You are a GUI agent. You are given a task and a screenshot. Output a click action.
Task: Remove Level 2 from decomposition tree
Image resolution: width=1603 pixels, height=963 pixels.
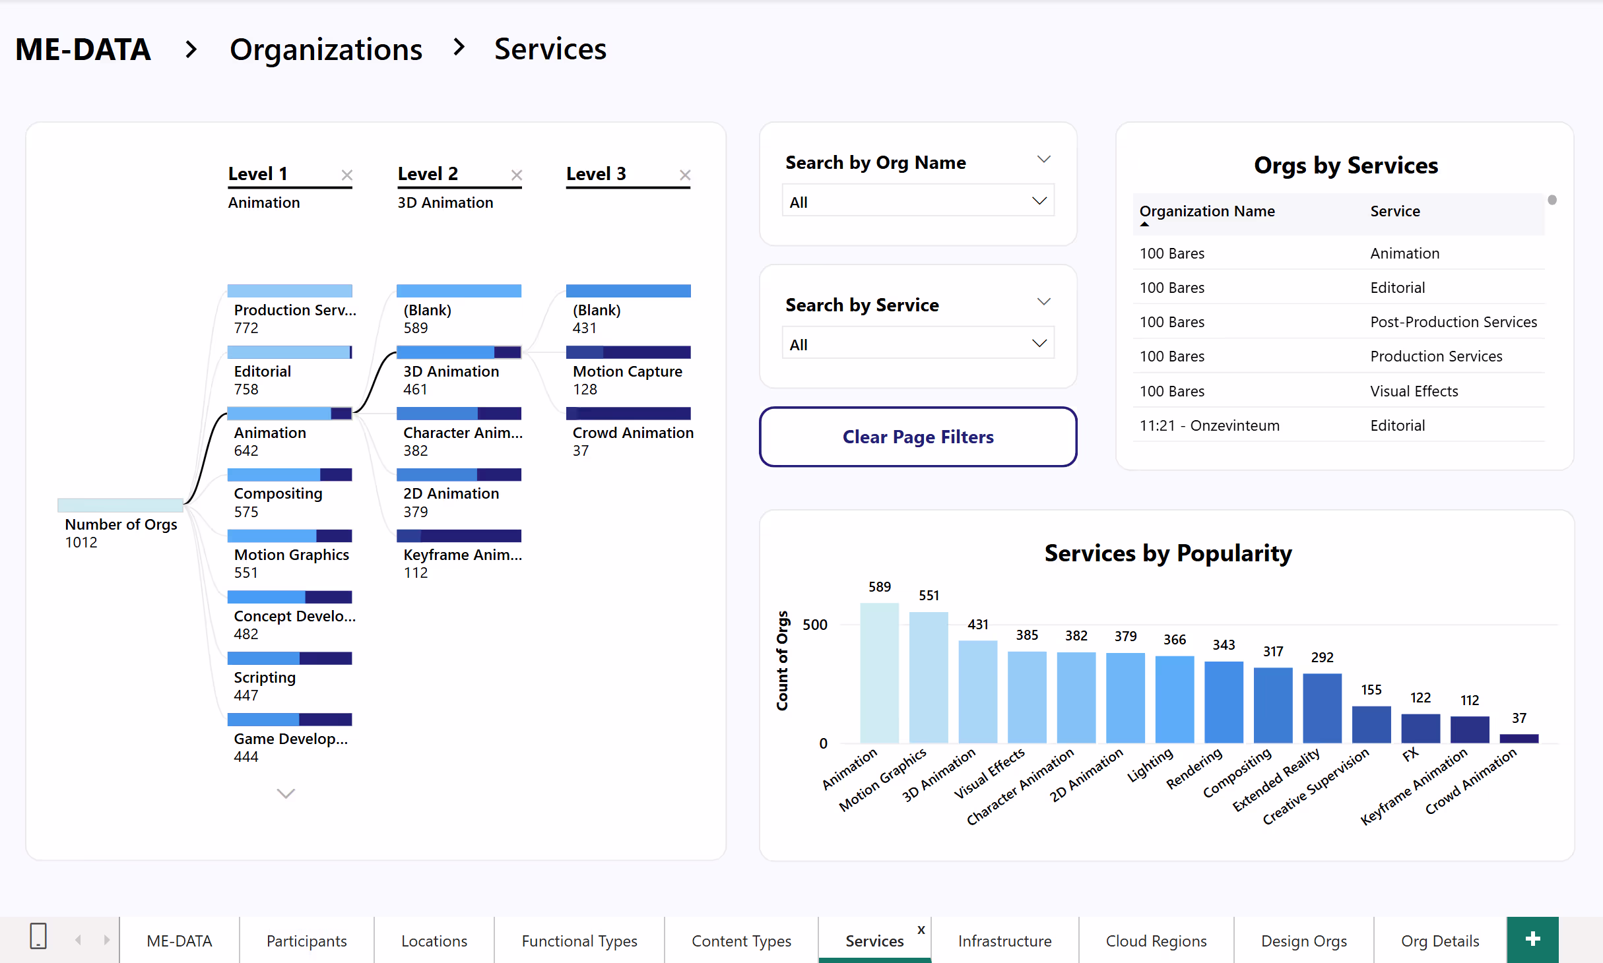(516, 175)
